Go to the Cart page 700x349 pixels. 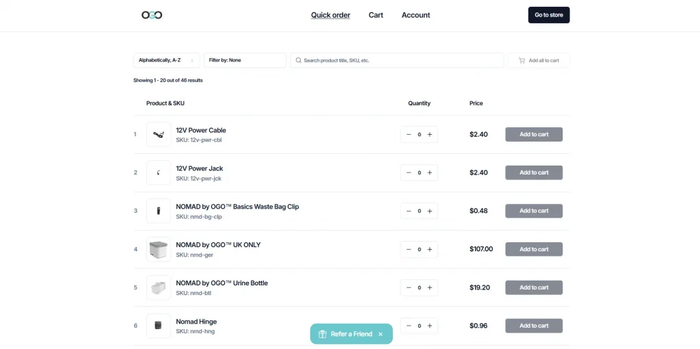(376, 15)
